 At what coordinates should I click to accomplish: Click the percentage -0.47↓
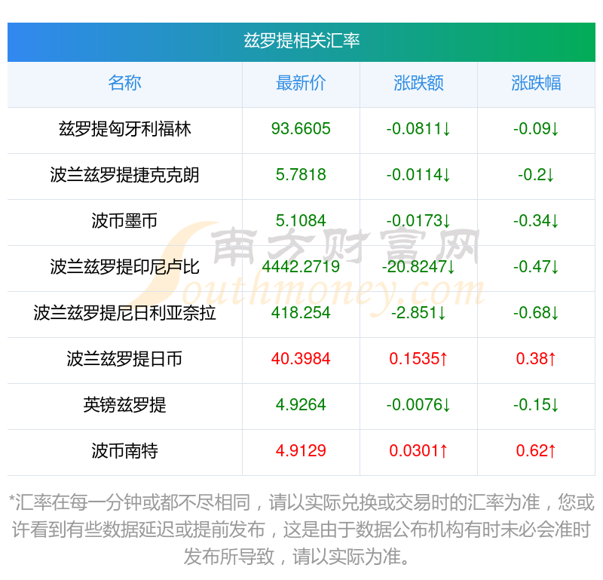point(536,267)
